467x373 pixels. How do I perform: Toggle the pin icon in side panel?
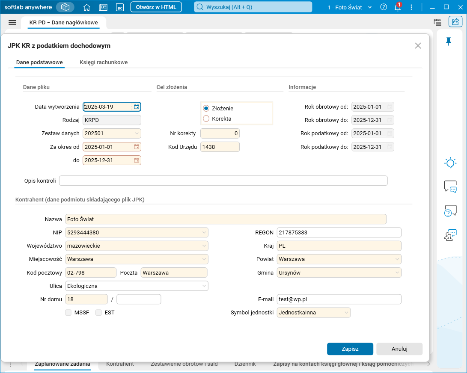pyautogui.click(x=449, y=41)
